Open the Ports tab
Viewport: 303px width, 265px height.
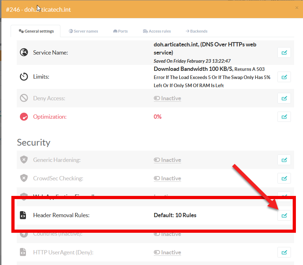(x=120, y=31)
